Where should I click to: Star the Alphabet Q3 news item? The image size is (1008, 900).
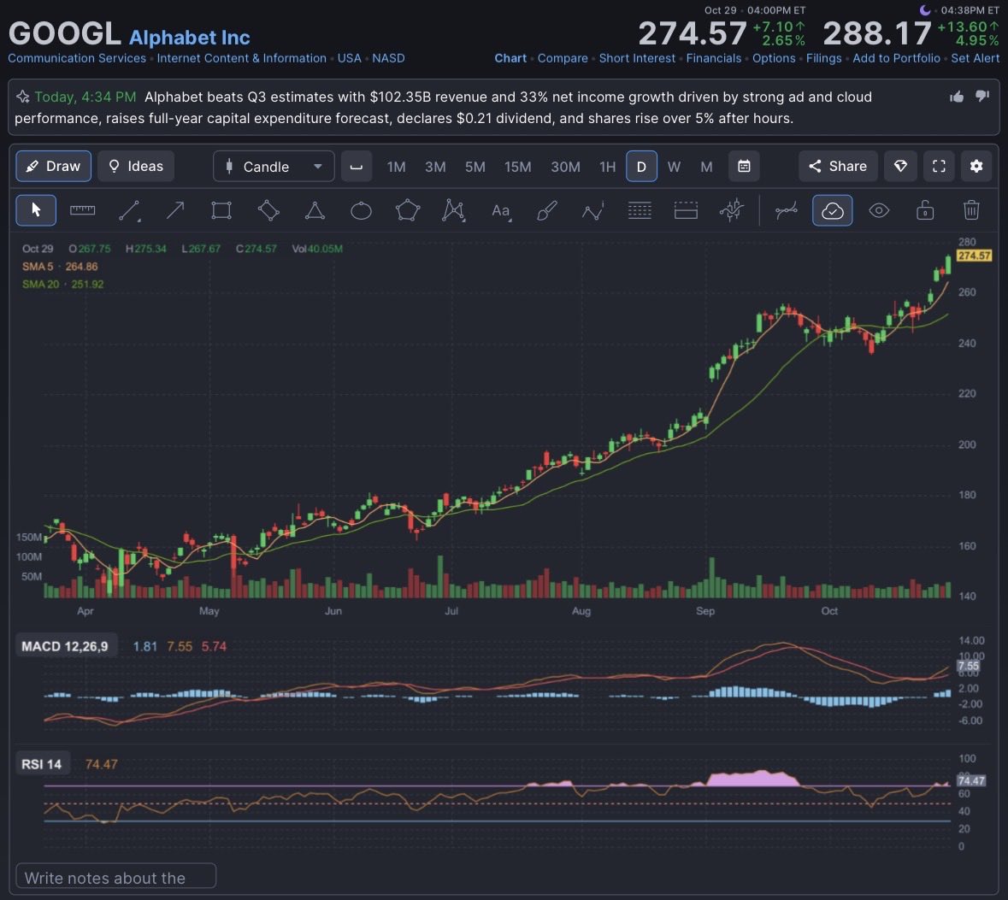coord(22,97)
